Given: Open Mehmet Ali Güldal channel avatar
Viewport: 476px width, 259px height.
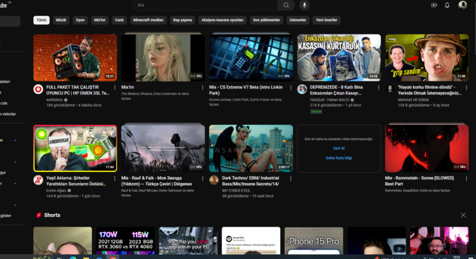Looking at the screenshot, I should 390,89.
